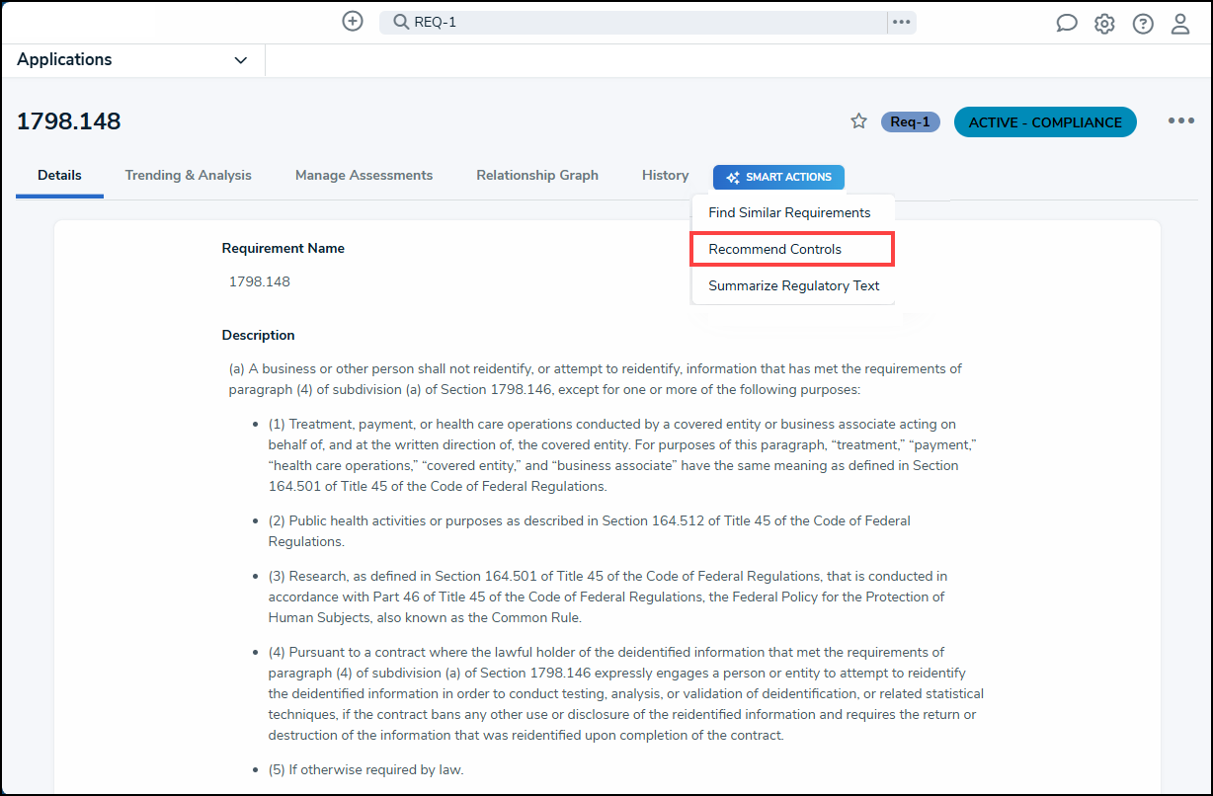Image resolution: width=1213 pixels, height=796 pixels.
Task: Open search options ellipsis in search bar
Action: (901, 22)
